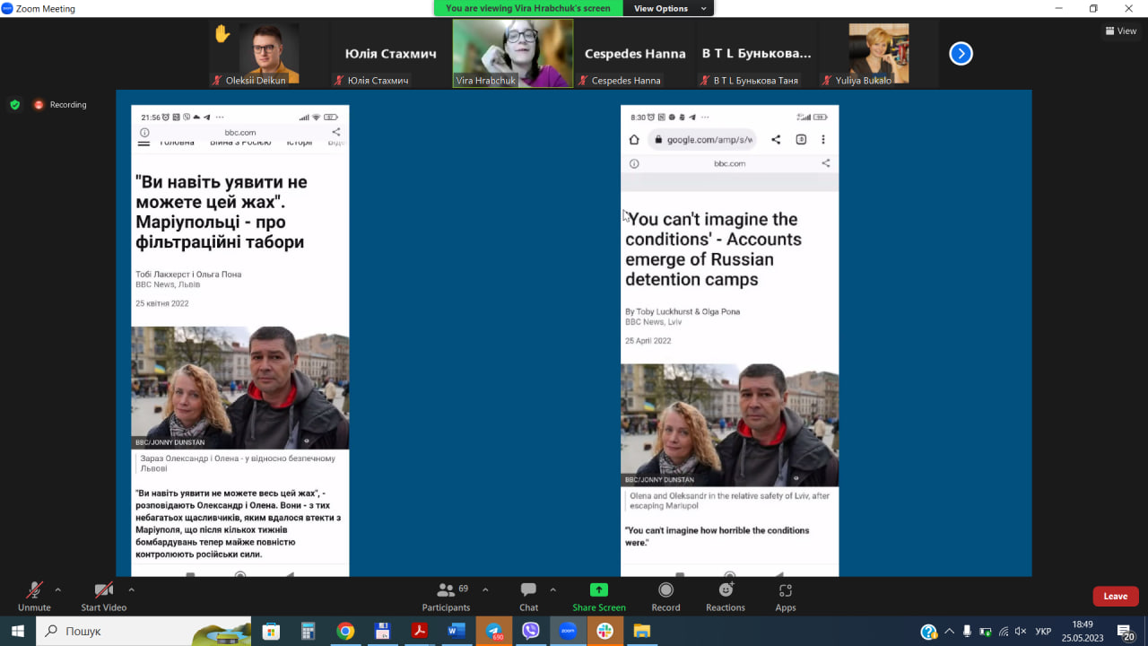
Task: Click the share icon beside google.com address
Action: [x=776, y=140]
